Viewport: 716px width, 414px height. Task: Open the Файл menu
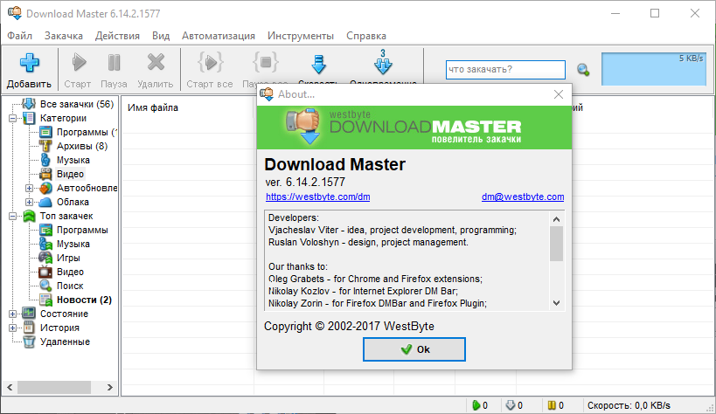coord(19,36)
